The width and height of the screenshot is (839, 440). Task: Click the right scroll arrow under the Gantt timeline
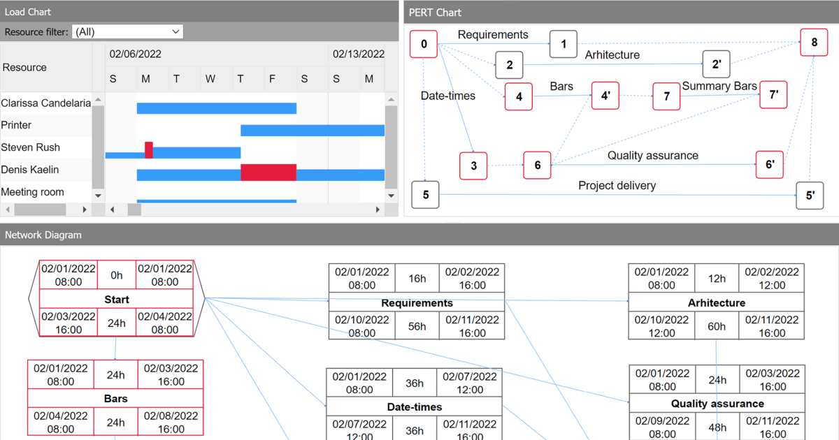click(x=378, y=208)
